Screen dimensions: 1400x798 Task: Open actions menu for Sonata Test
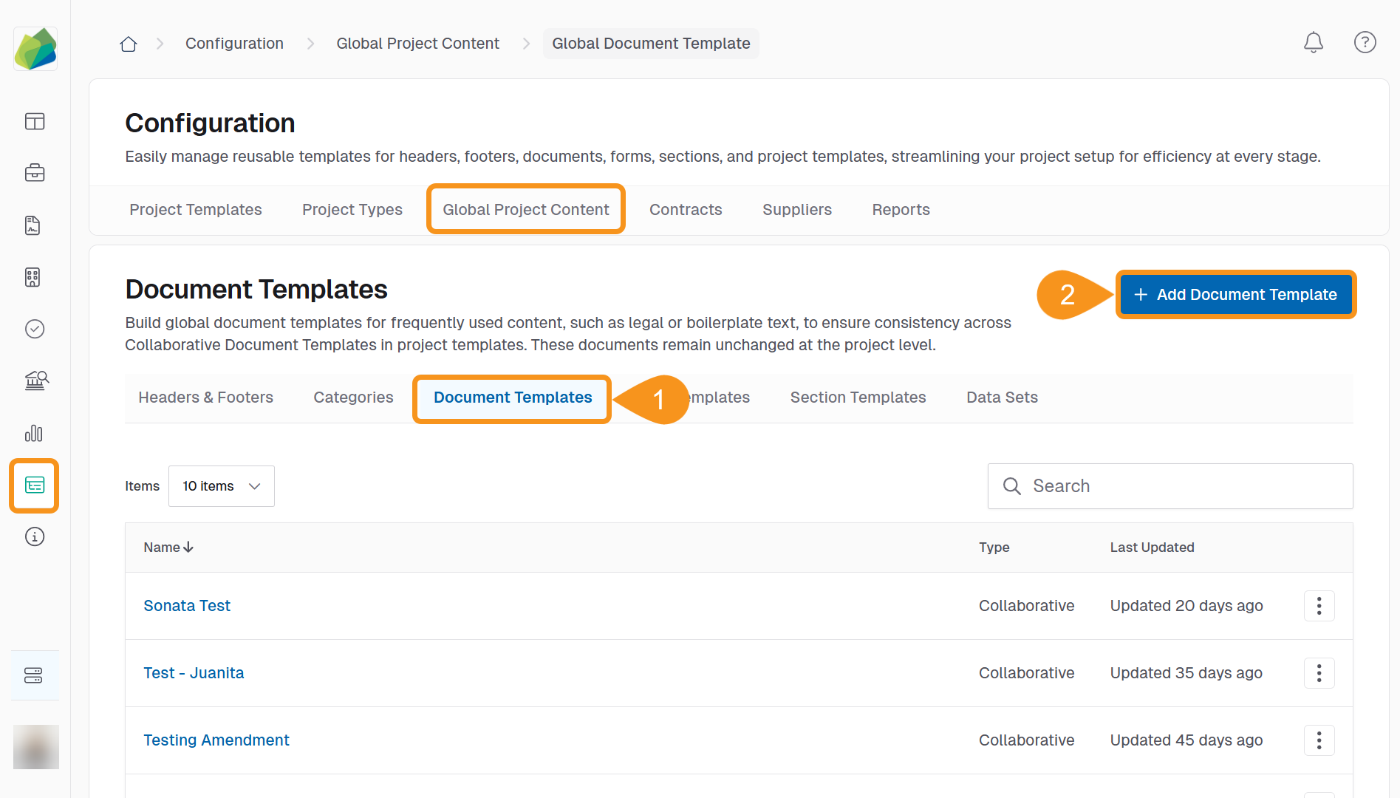point(1319,606)
